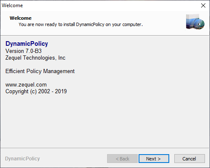Click the blank area below copyright text

(x=105, y=121)
